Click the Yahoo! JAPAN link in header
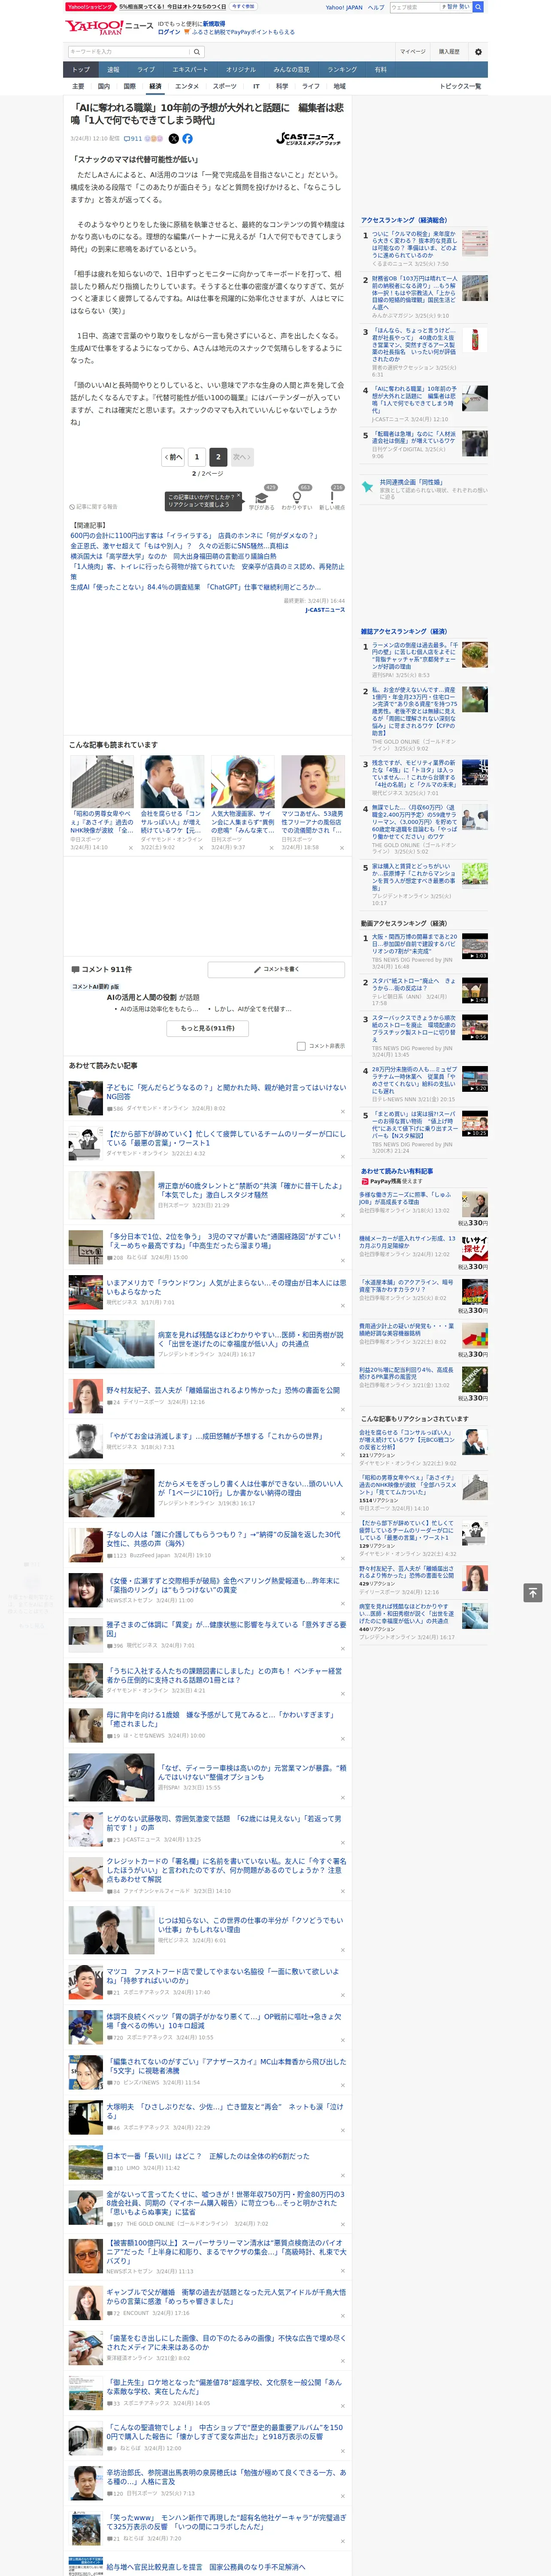Image resolution: width=551 pixels, height=2576 pixels. 344,7
